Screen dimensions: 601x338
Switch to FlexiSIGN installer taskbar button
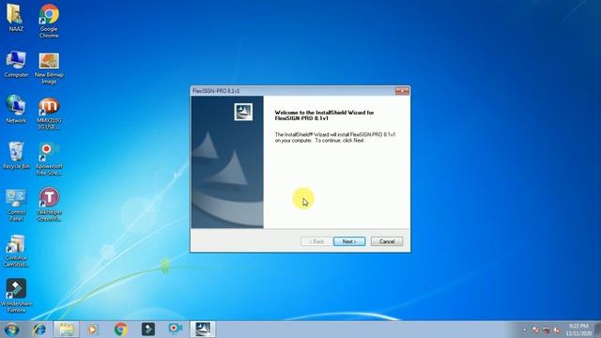[203, 330]
